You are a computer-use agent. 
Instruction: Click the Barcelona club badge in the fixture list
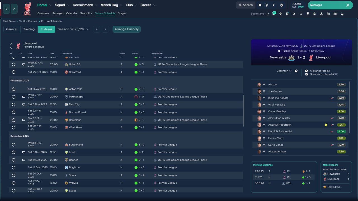click(66, 120)
